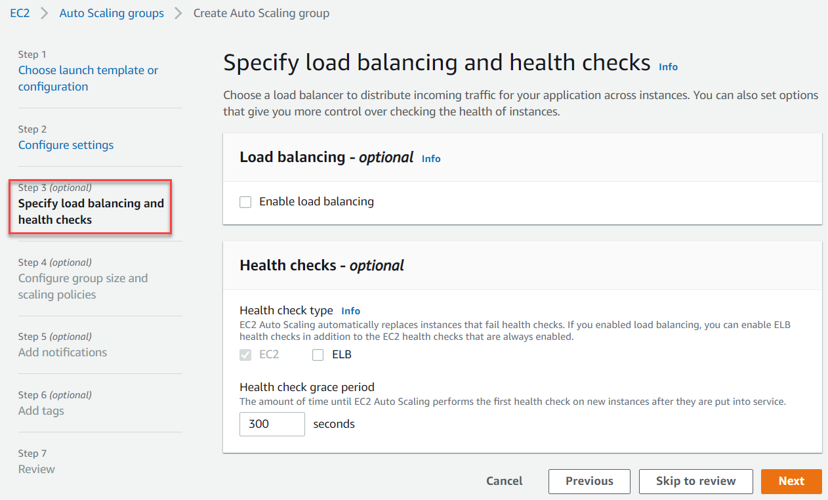Click the breadcrumb chevron after Auto Scaling groups
This screenshot has height=500, width=828.
pyautogui.click(x=178, y=13)
